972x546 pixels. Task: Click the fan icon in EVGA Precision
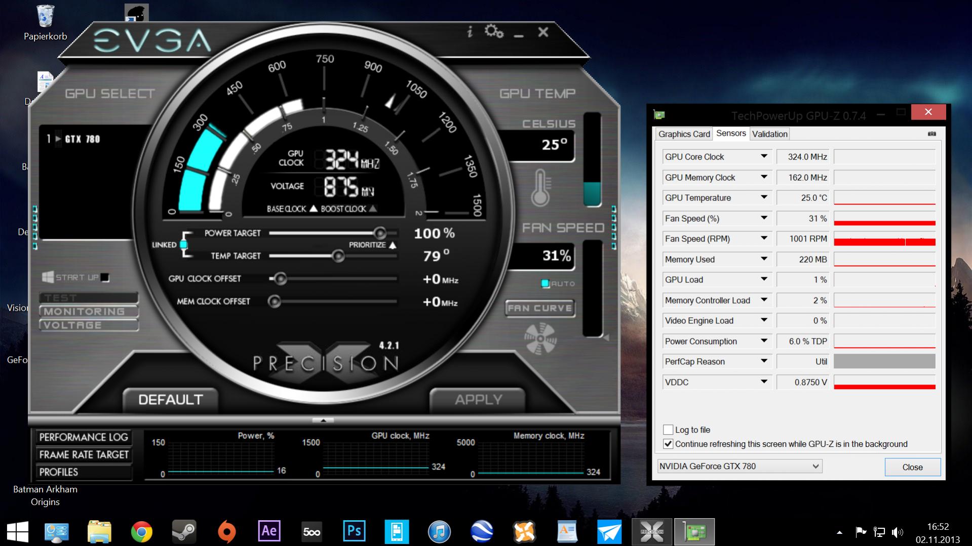click(540, 338)
